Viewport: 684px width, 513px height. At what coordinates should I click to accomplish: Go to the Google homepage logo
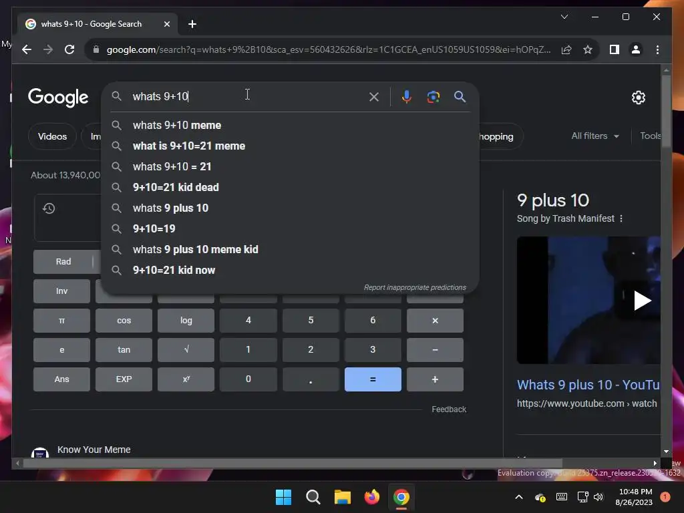(58, 98)
